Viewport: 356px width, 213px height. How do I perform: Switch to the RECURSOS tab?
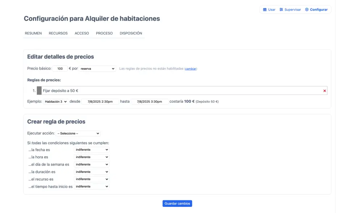coord(58,33)
